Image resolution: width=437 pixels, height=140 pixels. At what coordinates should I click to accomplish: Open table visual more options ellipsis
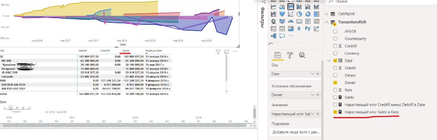[235, 52]
